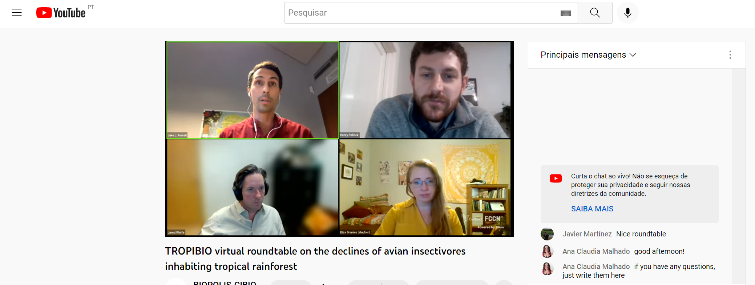Focus the Pesquisar search field
The image size is (755, 285).
tap(421, 13)
